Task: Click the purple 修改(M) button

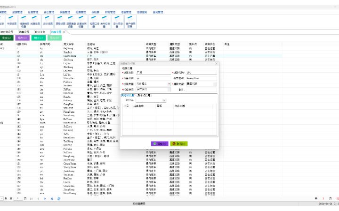Action: (x=22, y=38)
